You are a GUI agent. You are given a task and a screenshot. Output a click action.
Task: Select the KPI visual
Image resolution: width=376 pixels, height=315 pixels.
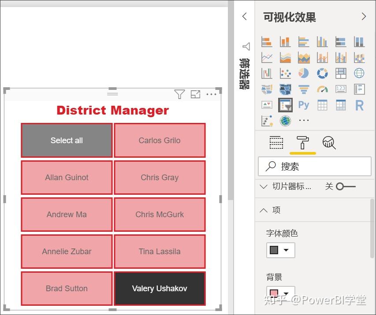pos(267,105)
